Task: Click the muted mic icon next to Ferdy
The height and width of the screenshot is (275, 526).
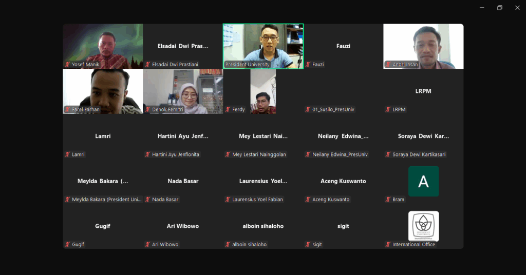Action: point(228,109)
